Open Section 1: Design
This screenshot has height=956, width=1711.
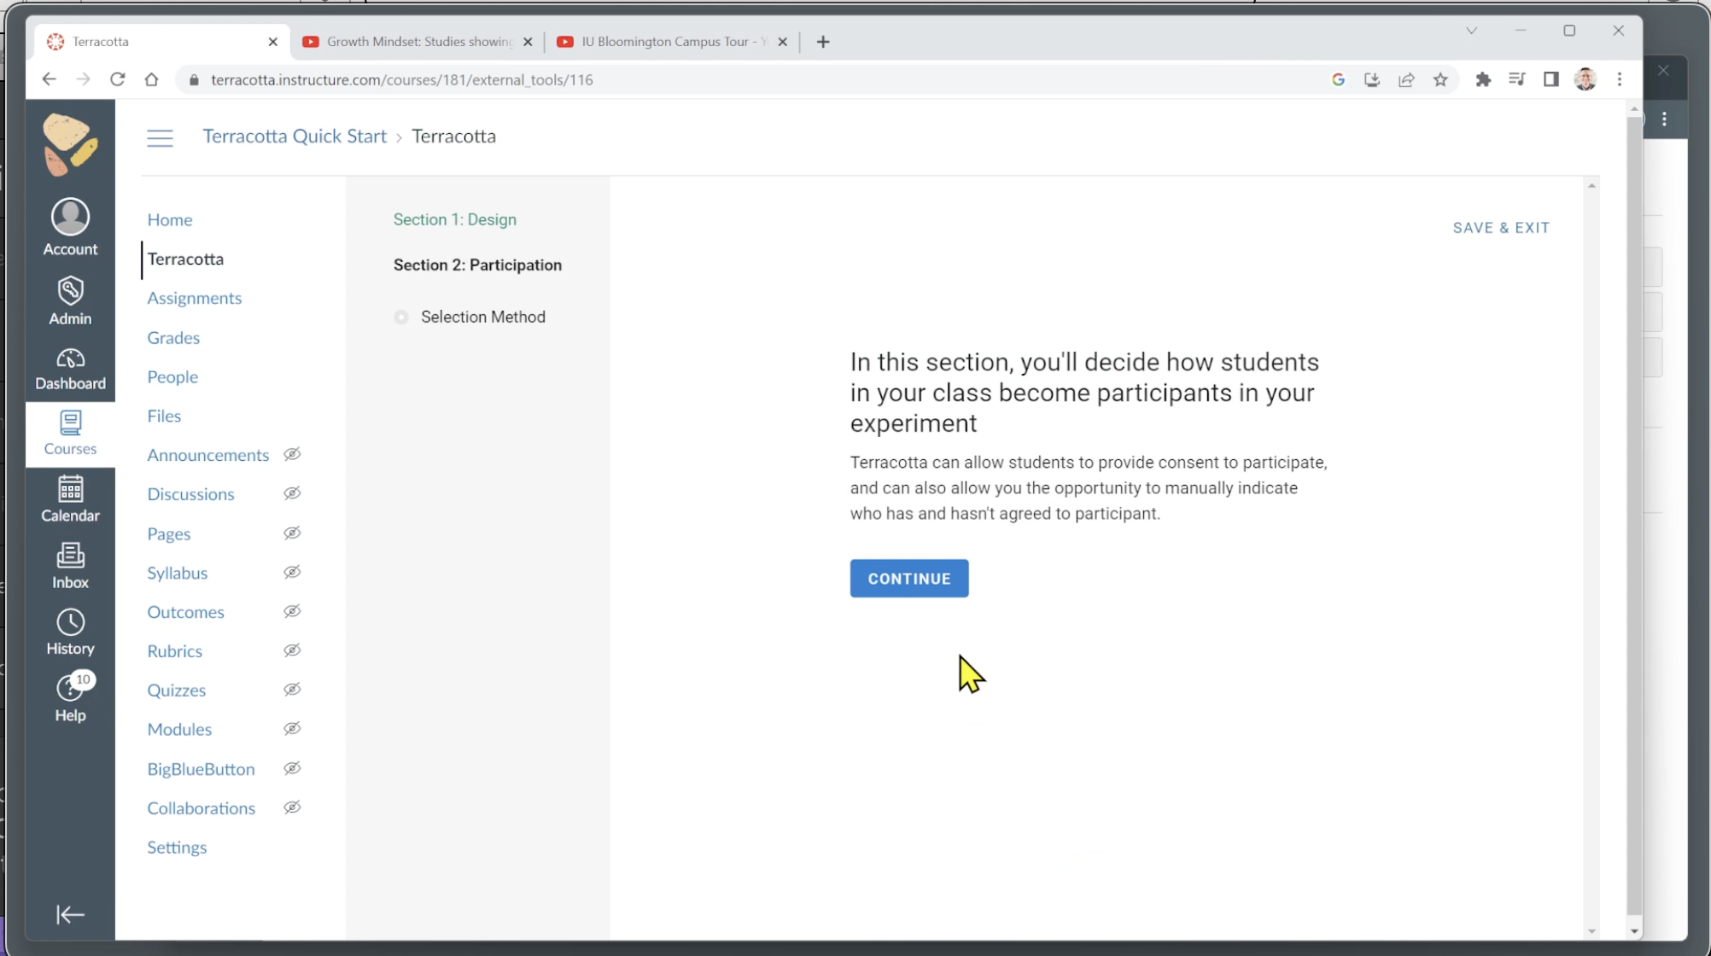pos(455,219)
